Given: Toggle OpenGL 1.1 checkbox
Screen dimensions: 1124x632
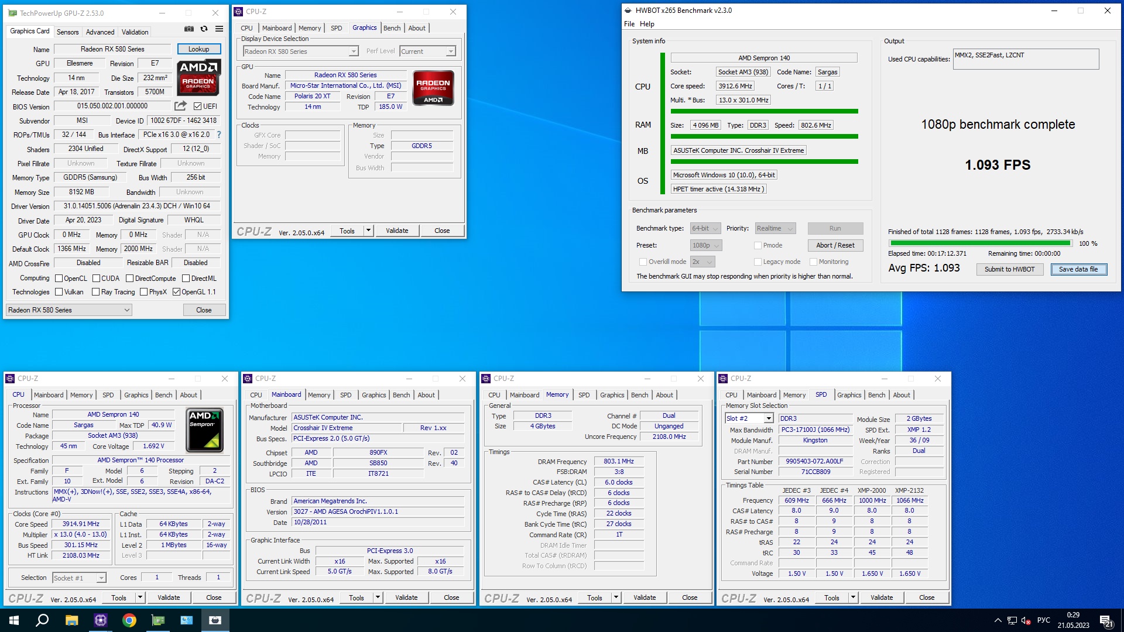Looking at the screenshot, I should coord(176,292).
